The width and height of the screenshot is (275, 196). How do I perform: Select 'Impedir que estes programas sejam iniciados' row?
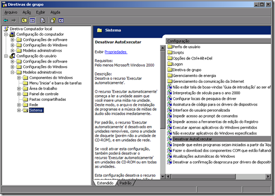(219, 145)
